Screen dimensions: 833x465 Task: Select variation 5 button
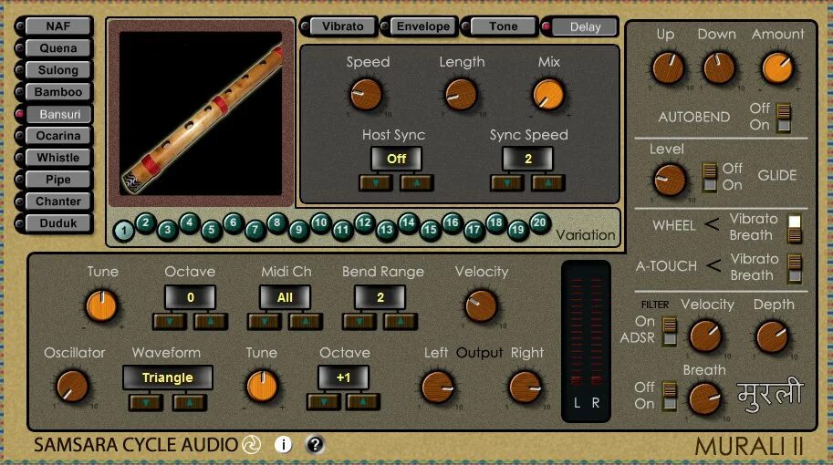pyautogui.click(x=212, y=231)
